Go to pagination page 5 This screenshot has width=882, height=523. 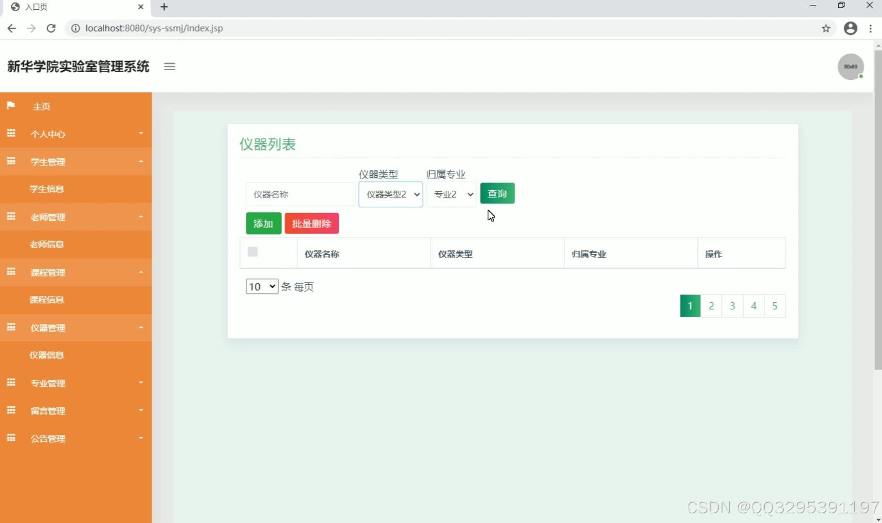tap(775, 306)
